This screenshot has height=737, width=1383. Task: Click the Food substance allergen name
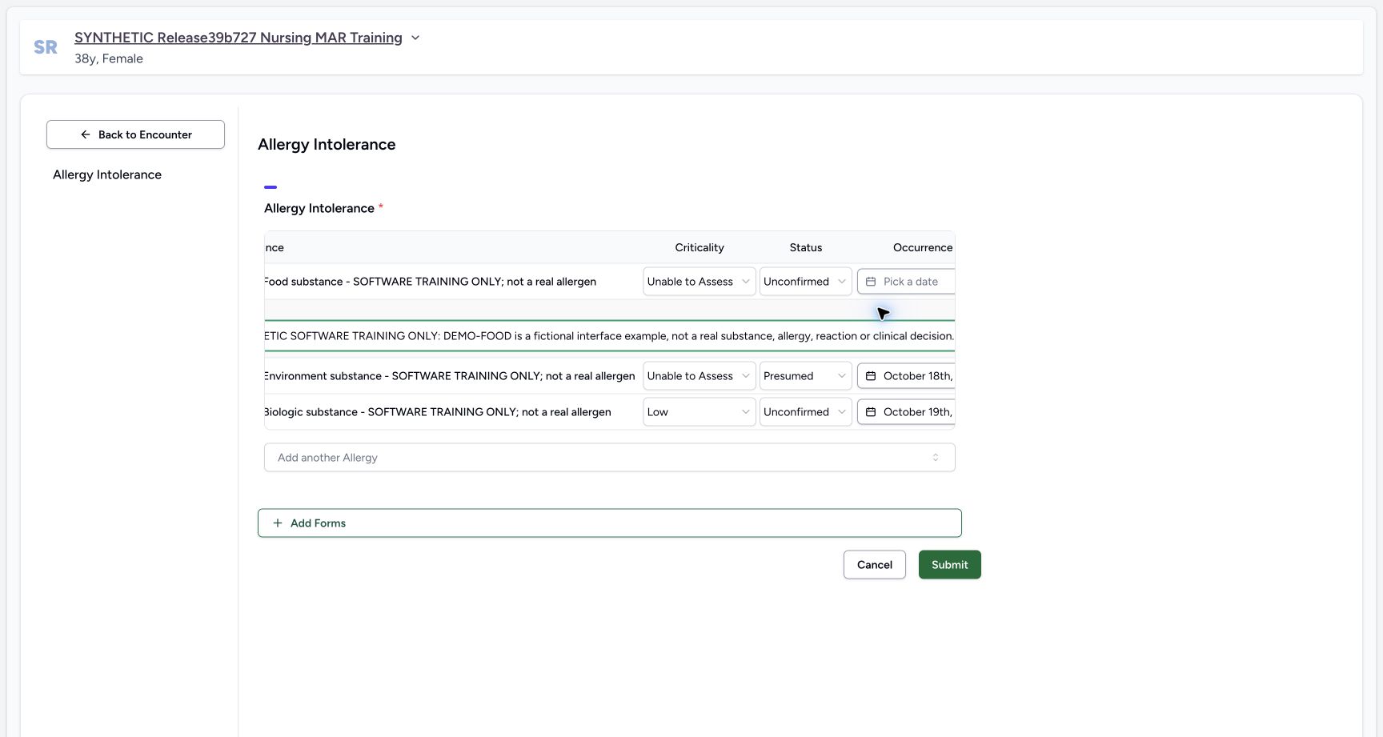[430, 282]
